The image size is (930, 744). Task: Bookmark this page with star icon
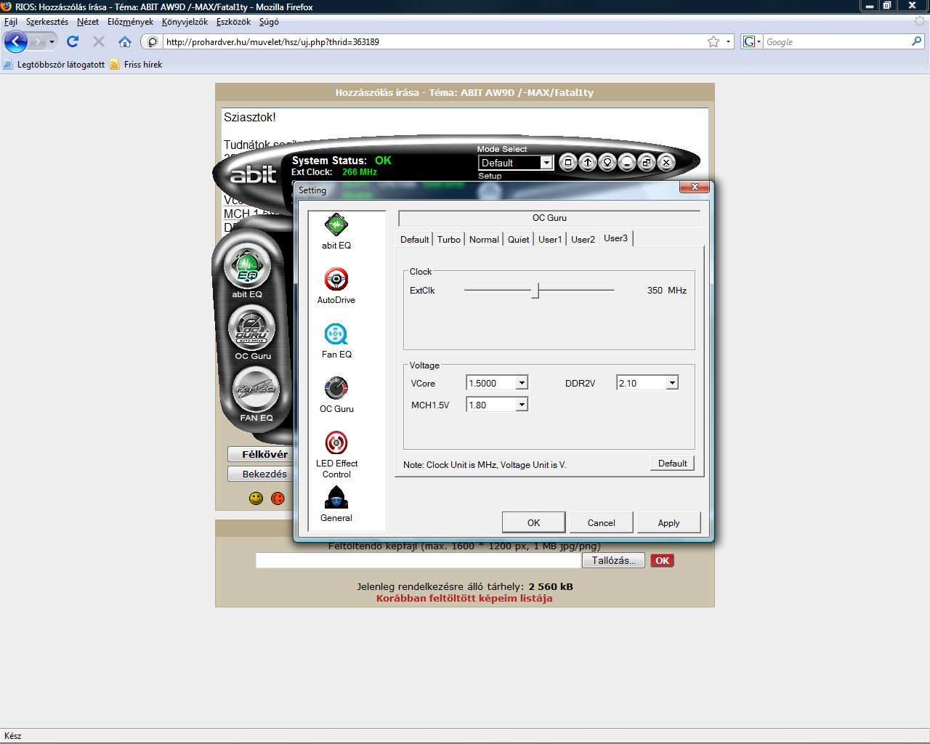point(713,41)
